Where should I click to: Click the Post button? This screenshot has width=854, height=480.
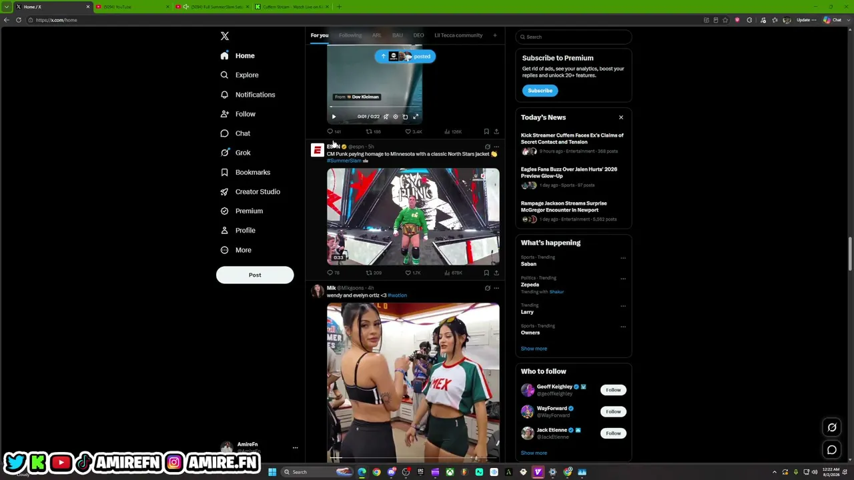[255, 275]
